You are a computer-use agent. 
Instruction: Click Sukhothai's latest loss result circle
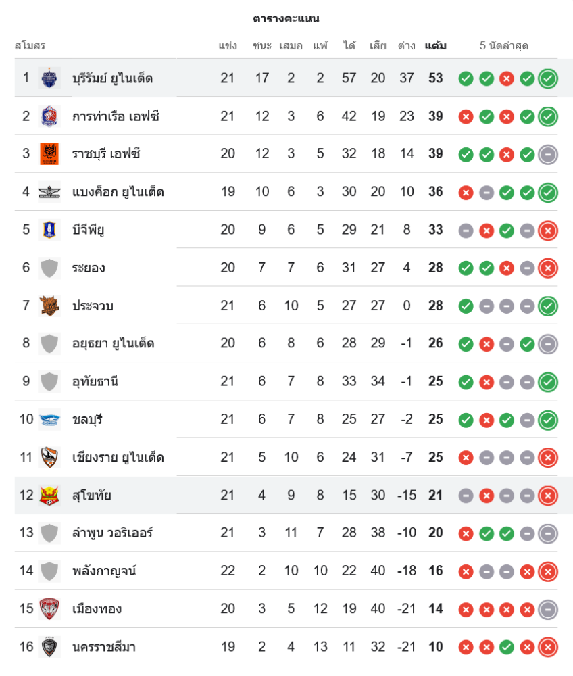click(548, 496)
